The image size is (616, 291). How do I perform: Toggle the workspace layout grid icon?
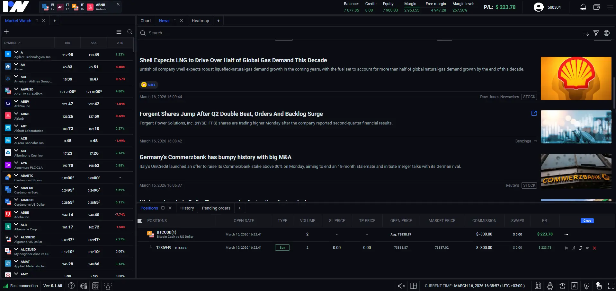point(414,286)
